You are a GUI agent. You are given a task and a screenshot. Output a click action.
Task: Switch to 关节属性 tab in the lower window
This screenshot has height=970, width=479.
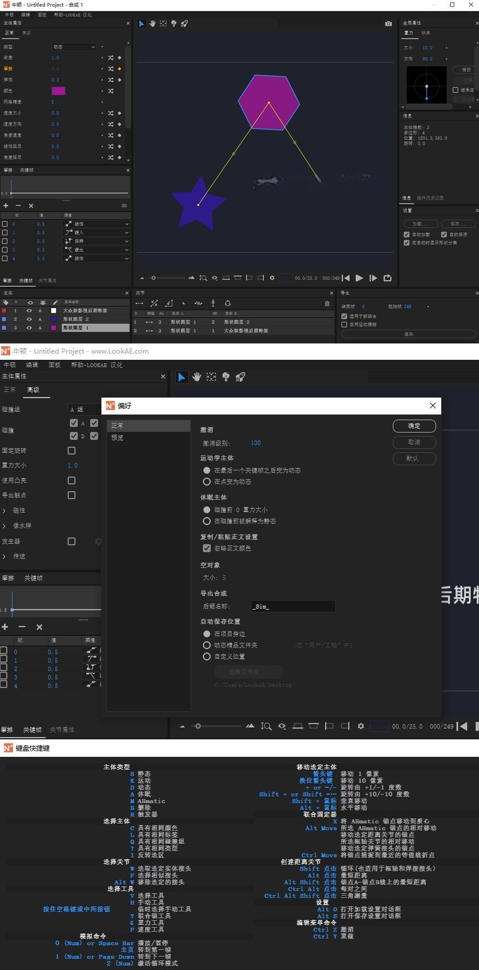pos(61,730)
